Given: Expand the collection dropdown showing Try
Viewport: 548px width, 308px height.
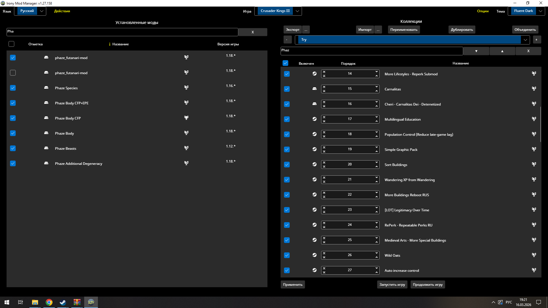Looking at the screenshot, I should tap(412, 40).
